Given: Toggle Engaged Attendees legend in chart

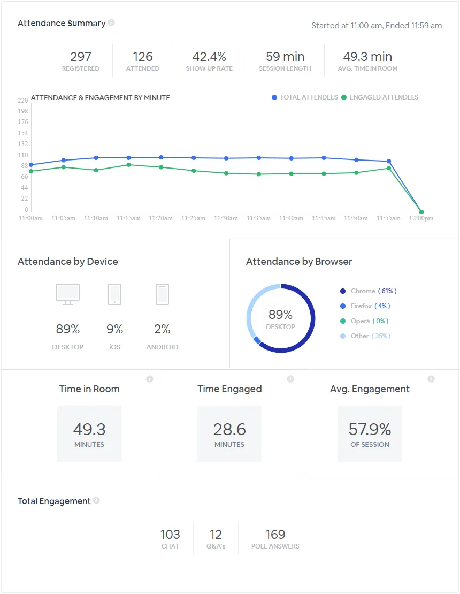Looking at the screenshot, I should [380, 97].
